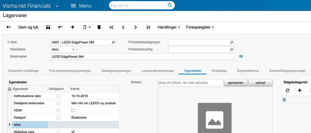
Task: Click the Værdi column header
Action: (94, 89)
